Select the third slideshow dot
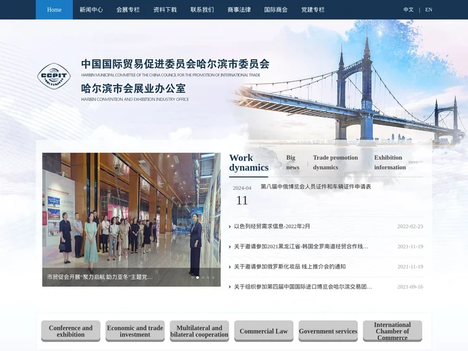The image size is (468, 351). (x=203, y=278)
